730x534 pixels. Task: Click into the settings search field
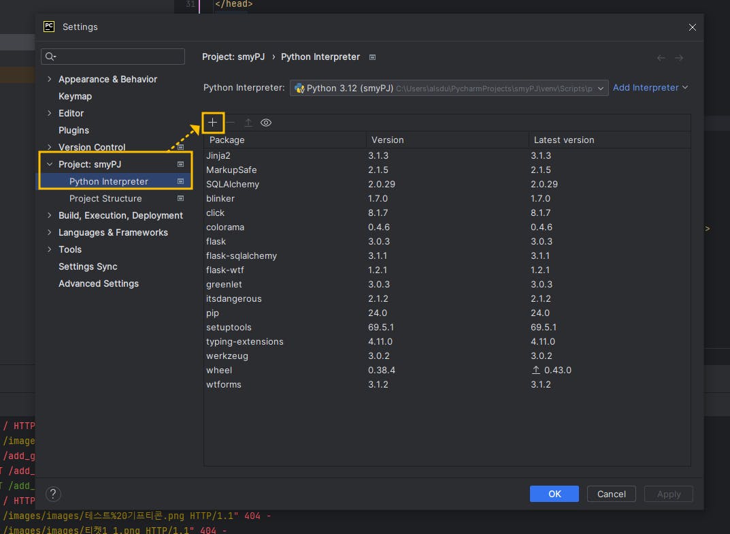[x=113, y=57]
